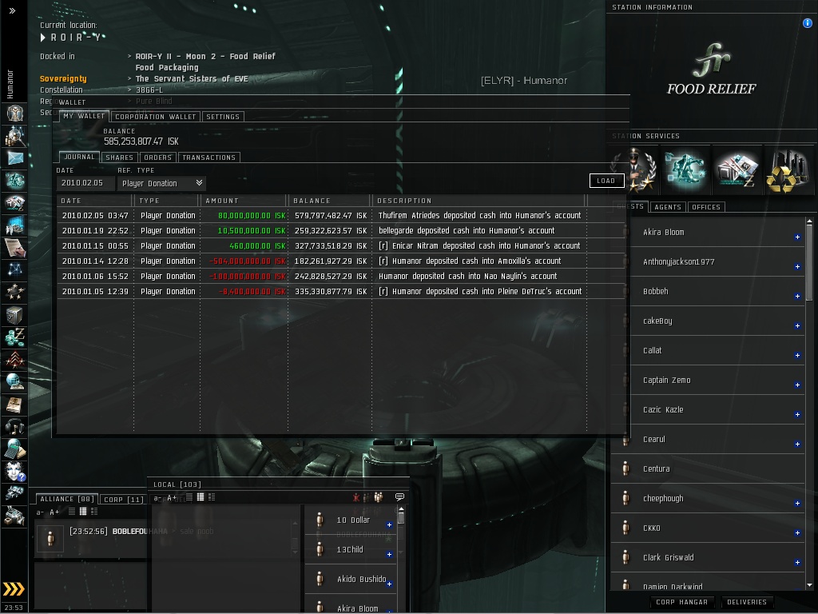Open the Contracts hand-signing icon
The height and width of the screenshot is (614, 818).
point(14,248)
